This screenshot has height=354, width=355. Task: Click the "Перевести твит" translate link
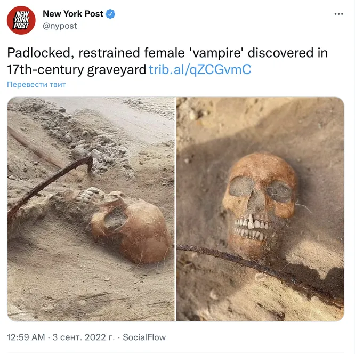click(36, 84)
